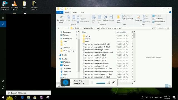
Task: Open Visual Studio from the taskbar
Action: pyautogui.click(x=41, y=97)
